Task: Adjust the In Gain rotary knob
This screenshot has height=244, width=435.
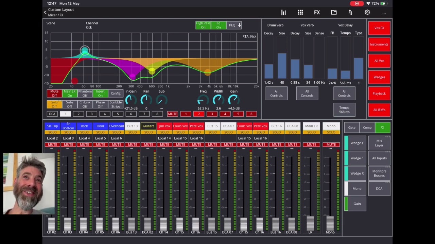Action: click(131, 100)
